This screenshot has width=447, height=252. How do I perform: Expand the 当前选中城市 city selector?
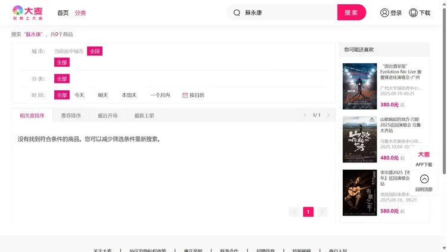[x=69, y=51]
